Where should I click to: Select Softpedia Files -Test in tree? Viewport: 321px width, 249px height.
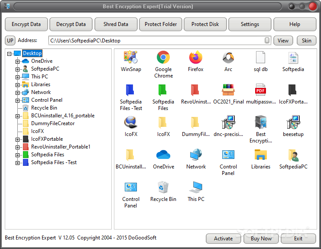[x=54, y=162]
